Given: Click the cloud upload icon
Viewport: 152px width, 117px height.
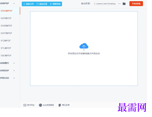Looking at the screenshot, I should coord(84,47).
